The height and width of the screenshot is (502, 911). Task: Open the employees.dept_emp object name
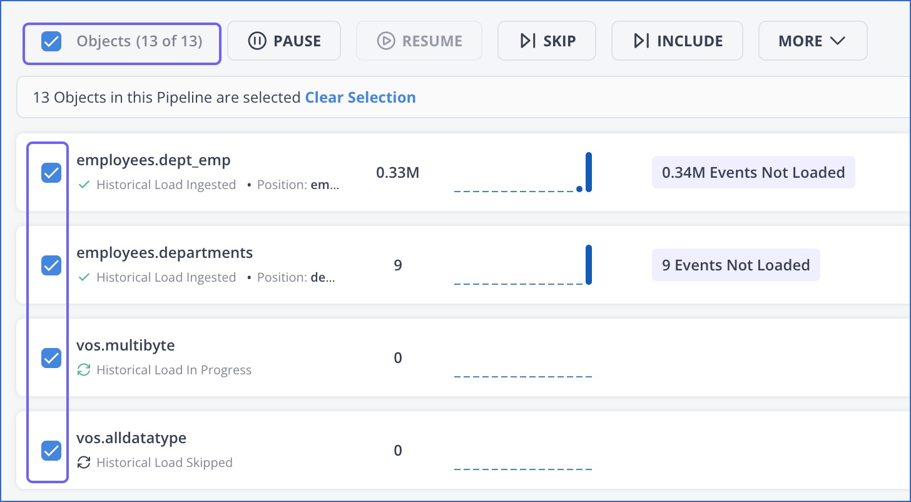pos(153,160)
